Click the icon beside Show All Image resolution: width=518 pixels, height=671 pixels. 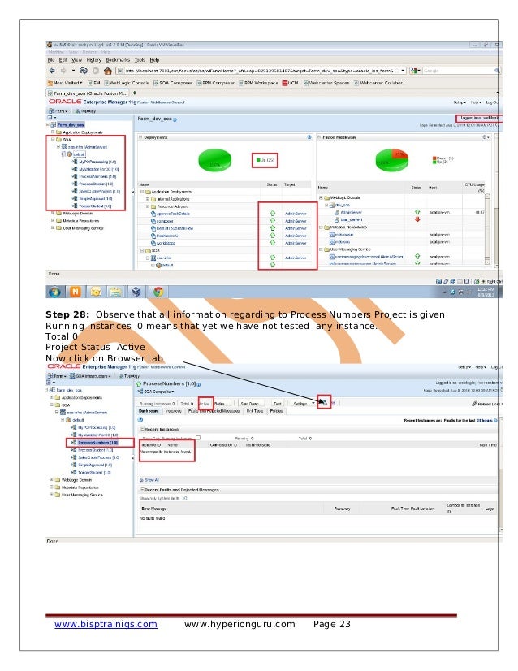click(141, 480)
